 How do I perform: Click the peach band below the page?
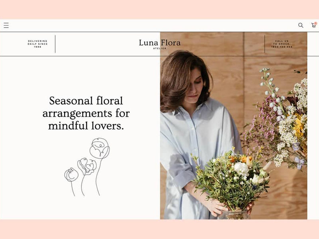coord(159,229)
